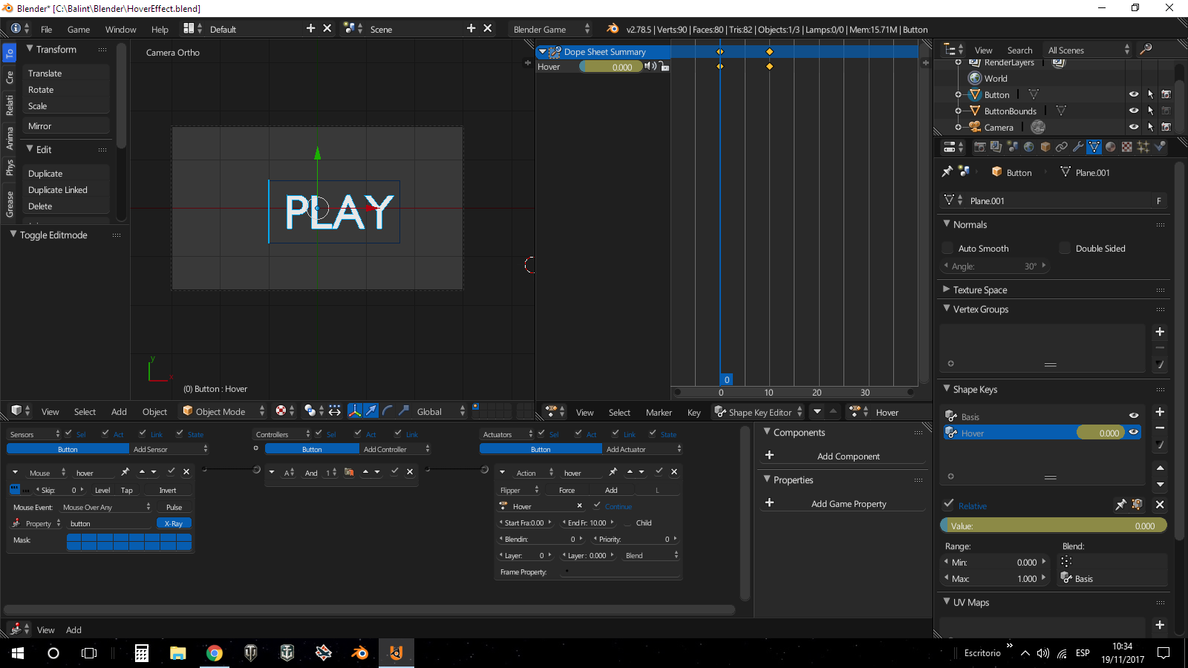Expand the Texture Space panel
This screenshot has height=668, width=1188.
click(947, 289)
